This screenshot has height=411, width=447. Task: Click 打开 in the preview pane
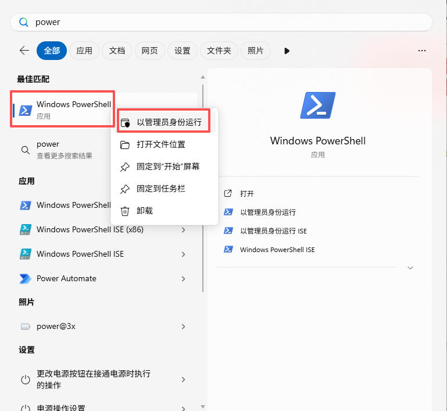247,194
